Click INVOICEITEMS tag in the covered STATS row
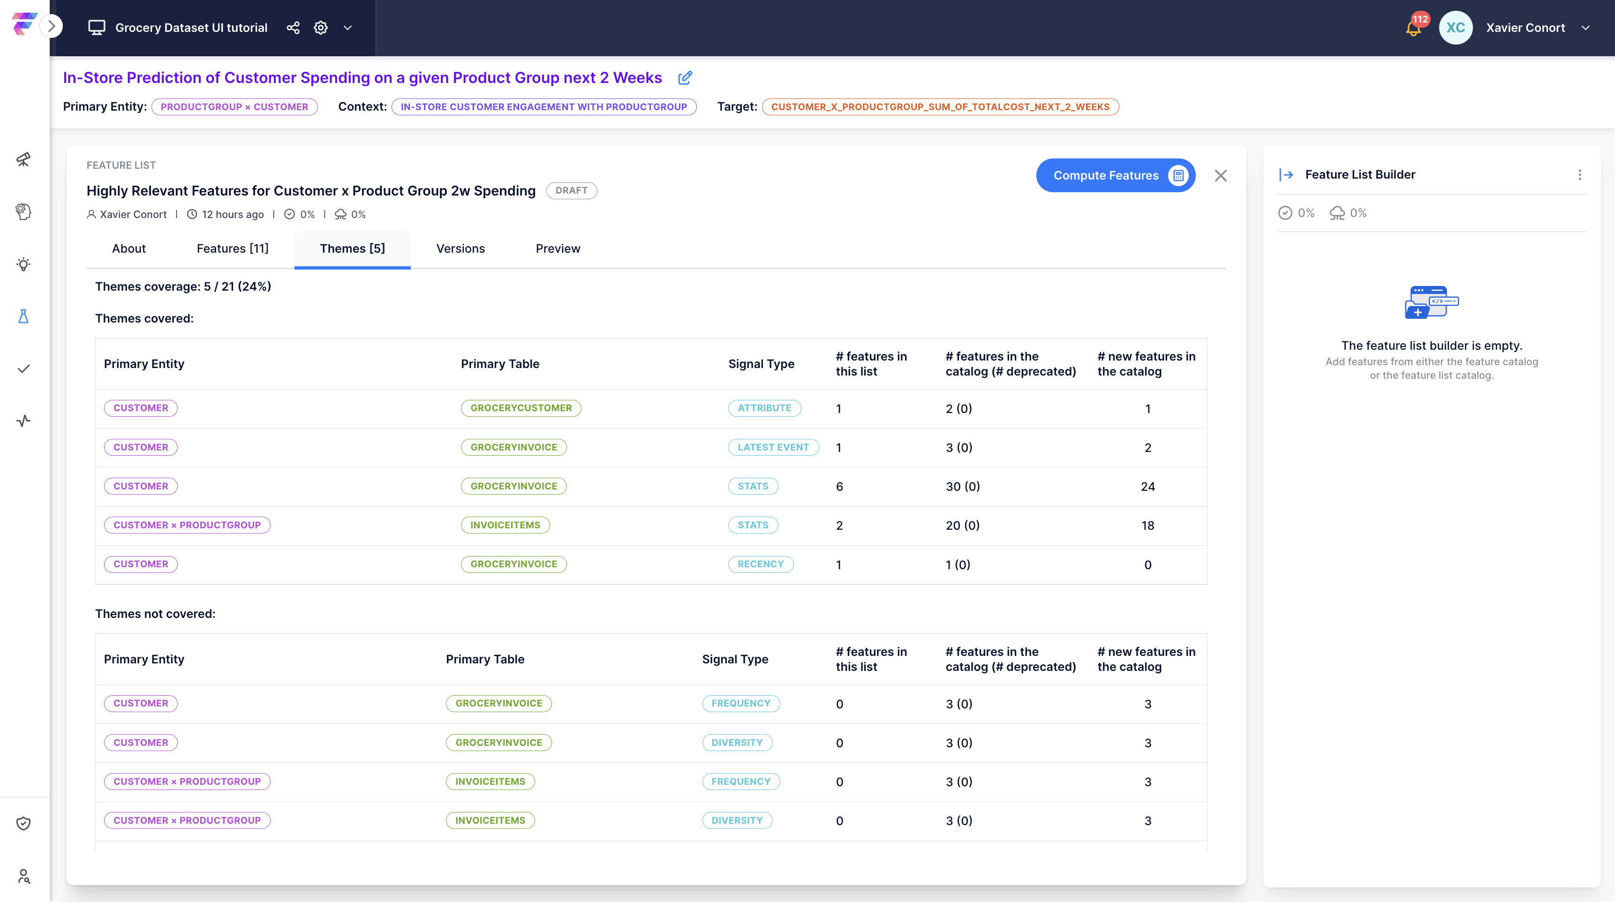 point(506,525)
